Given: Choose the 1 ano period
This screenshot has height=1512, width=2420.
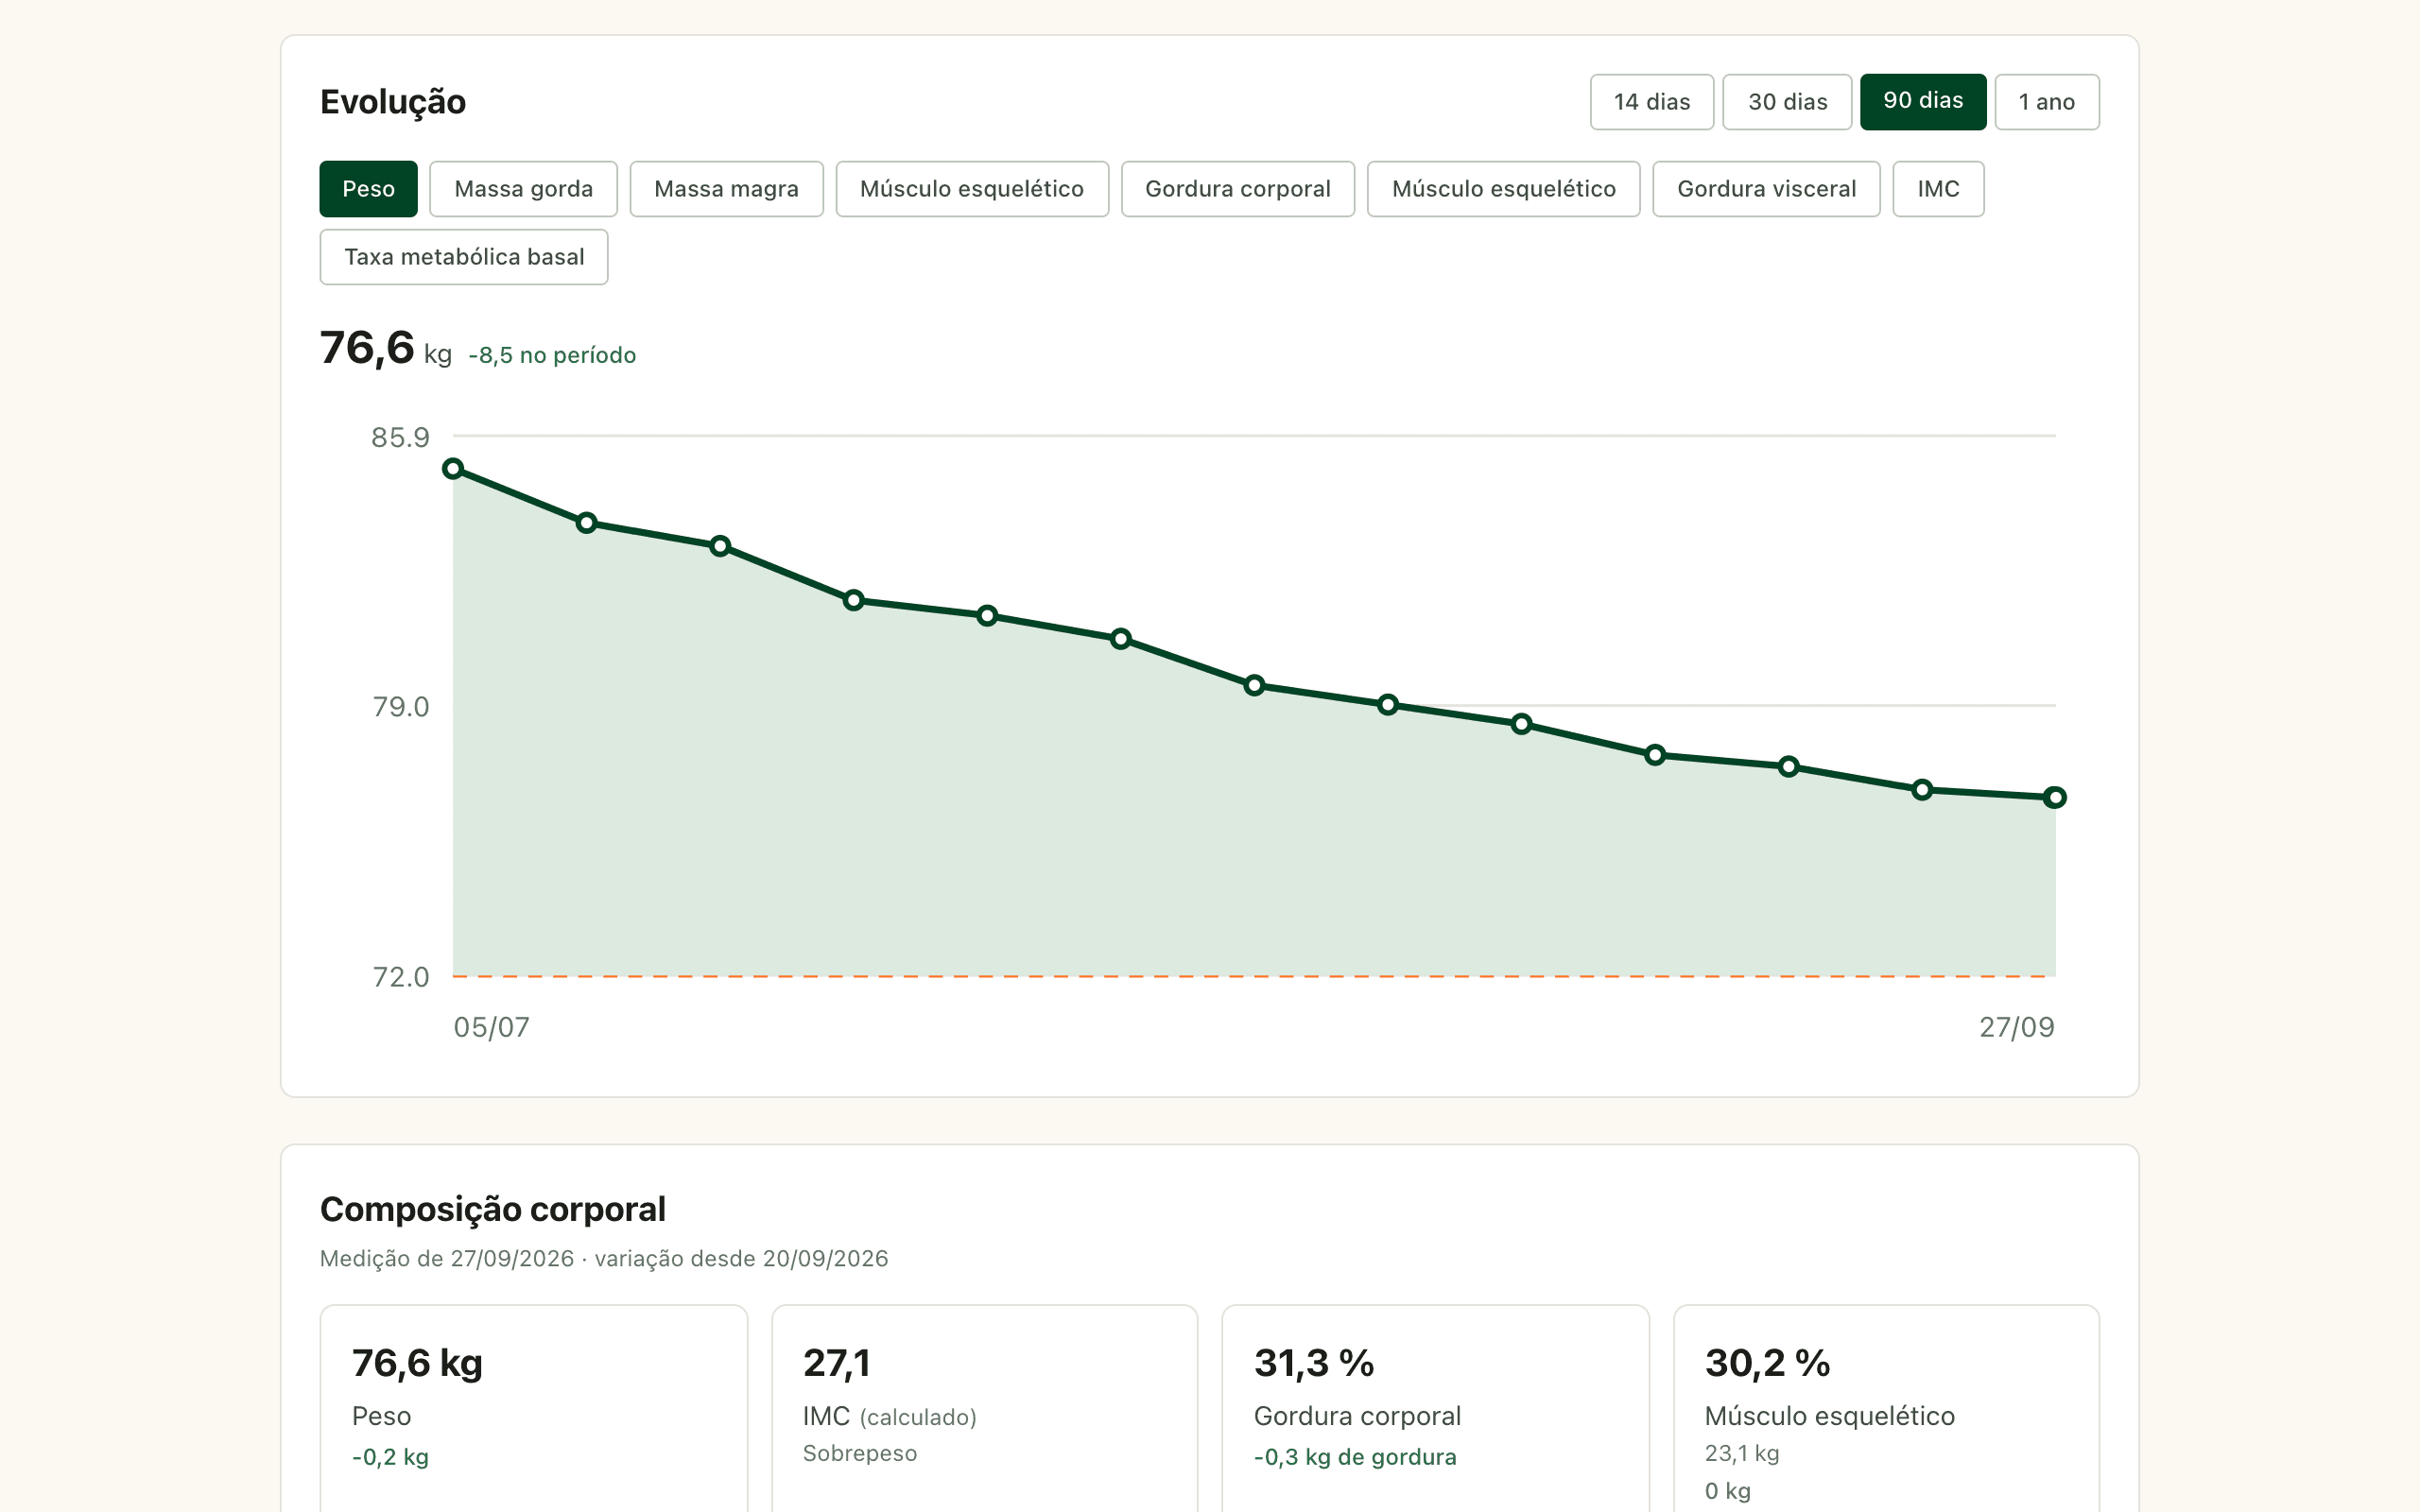Looking at the screenshot, I should [2046, 102].
